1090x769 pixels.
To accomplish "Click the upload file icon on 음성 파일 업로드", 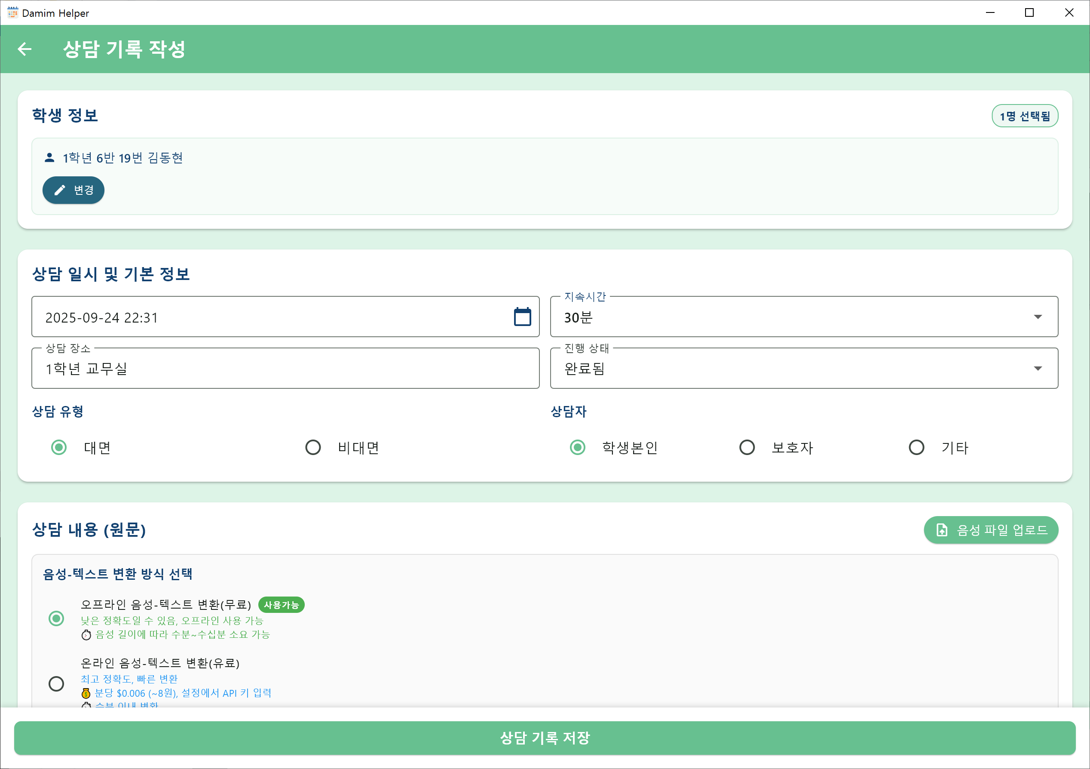I will pos(941,529).
